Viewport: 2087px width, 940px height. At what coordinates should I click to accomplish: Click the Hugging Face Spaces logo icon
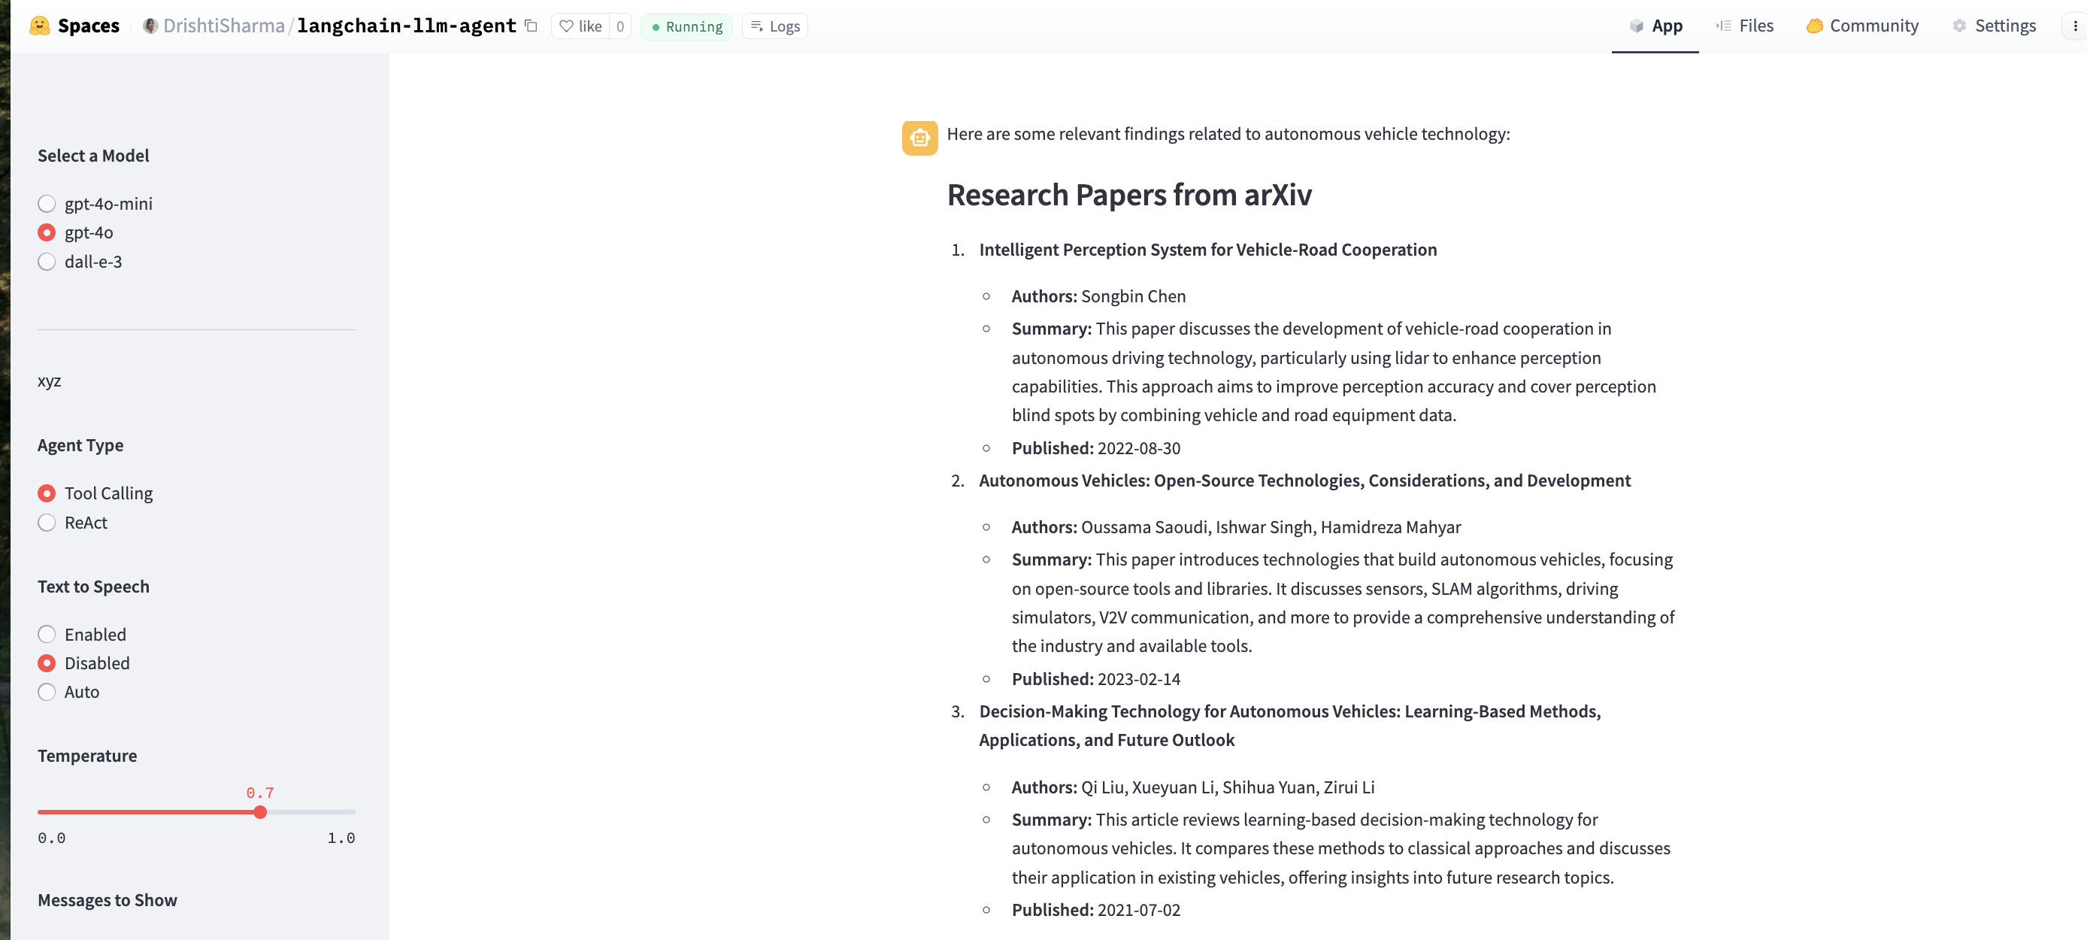(x=39, y=26)
